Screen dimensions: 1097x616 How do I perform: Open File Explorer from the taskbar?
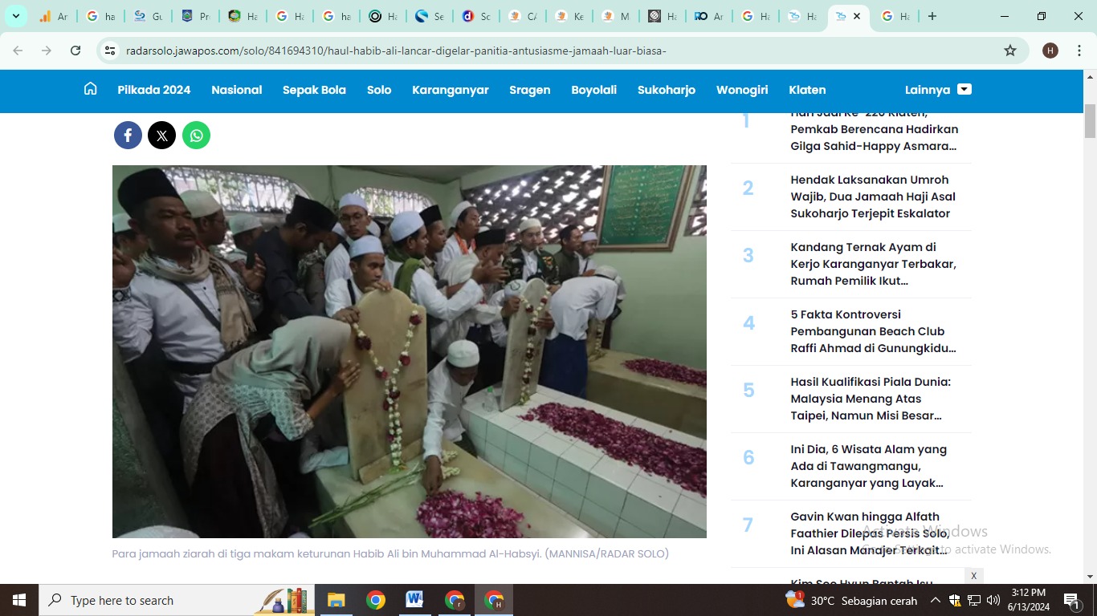tap(335, 600)
